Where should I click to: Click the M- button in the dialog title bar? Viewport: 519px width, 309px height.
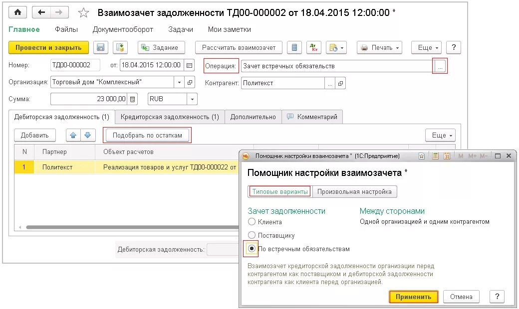click(x=483, y=156)
